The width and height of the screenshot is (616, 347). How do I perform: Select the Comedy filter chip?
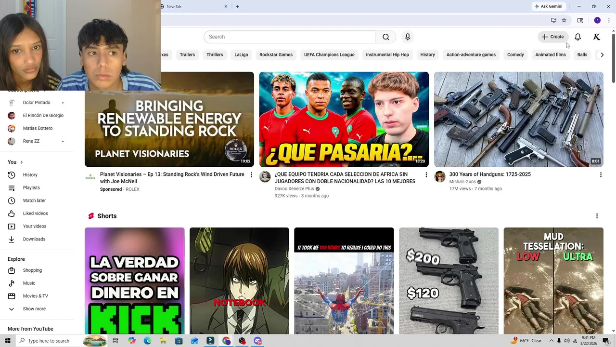pos(515,54)
